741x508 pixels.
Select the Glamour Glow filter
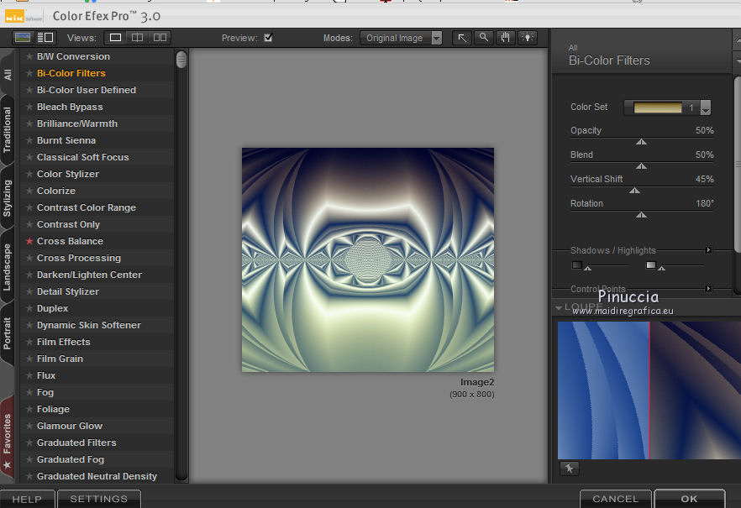click(70, 426)
